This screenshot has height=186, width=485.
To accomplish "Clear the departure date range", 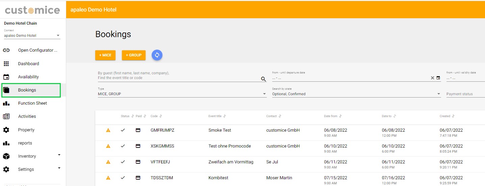I will (x=432, y=78).
